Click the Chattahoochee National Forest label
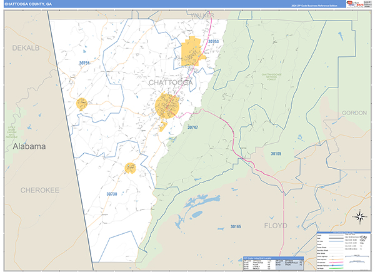375x272 pixels. pyautogui.click(x=271, y=77)
